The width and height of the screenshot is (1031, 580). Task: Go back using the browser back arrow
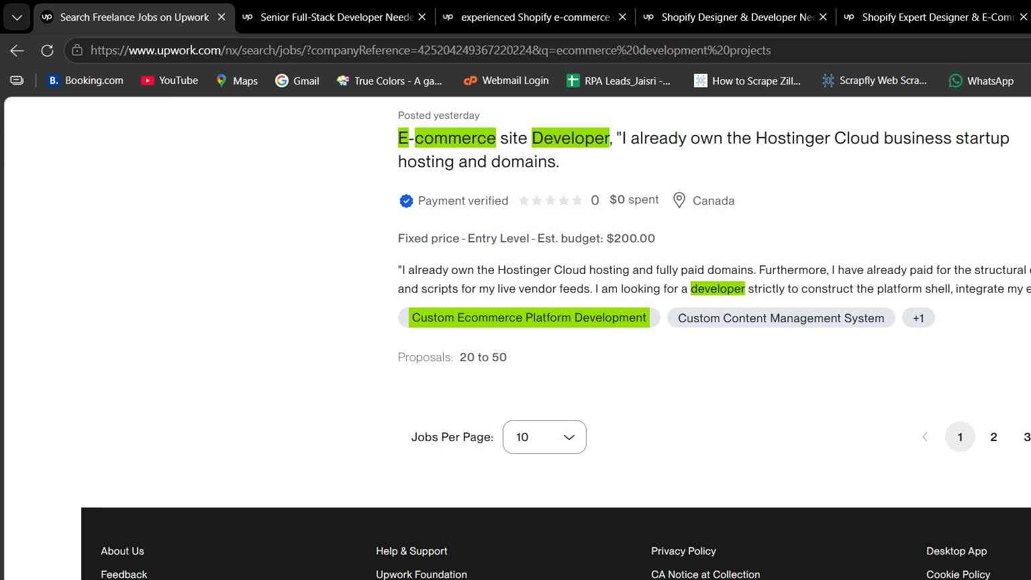tap(17, 50)
